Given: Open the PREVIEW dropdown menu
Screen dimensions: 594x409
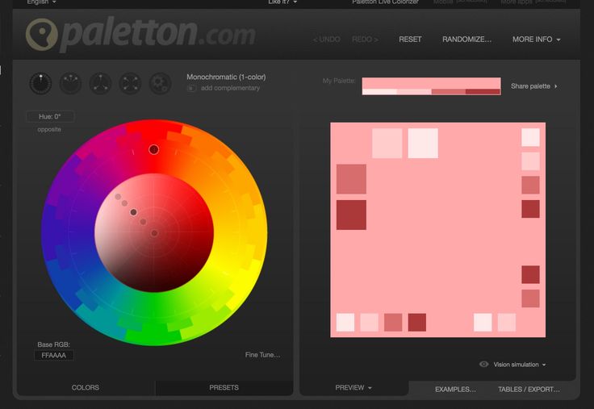Looking at the screenshot, I should coord(353,388).
